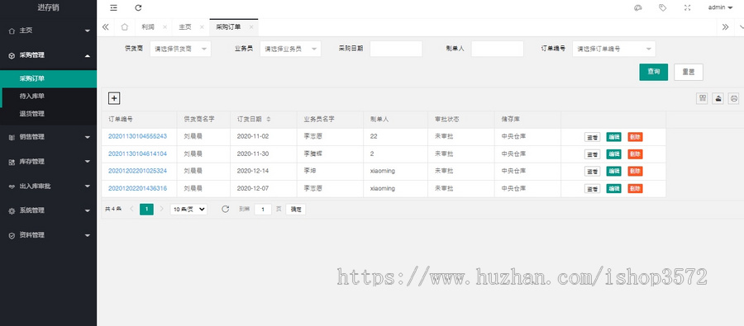744x326 pixels.
Task: Open the 业务员 salesperson dropdown
Action: [x=290, y=49]
